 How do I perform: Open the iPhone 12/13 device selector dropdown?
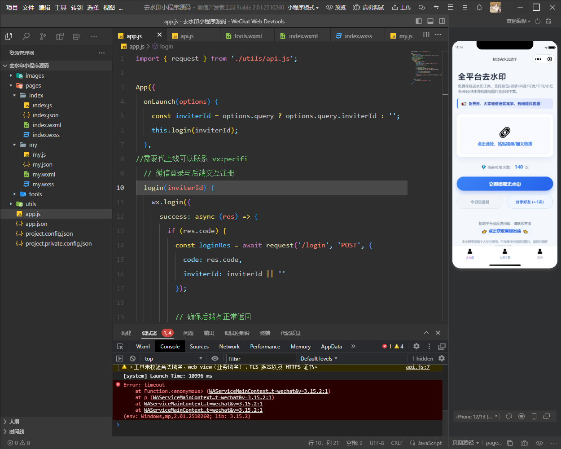click(477, 416)
